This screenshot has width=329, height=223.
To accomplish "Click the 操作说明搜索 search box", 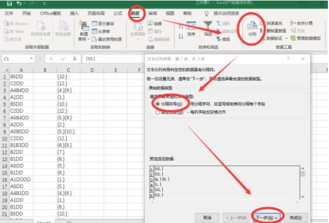I will [226, 13].
